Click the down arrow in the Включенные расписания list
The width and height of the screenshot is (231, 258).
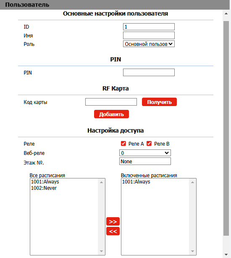(x=193, y=251)
